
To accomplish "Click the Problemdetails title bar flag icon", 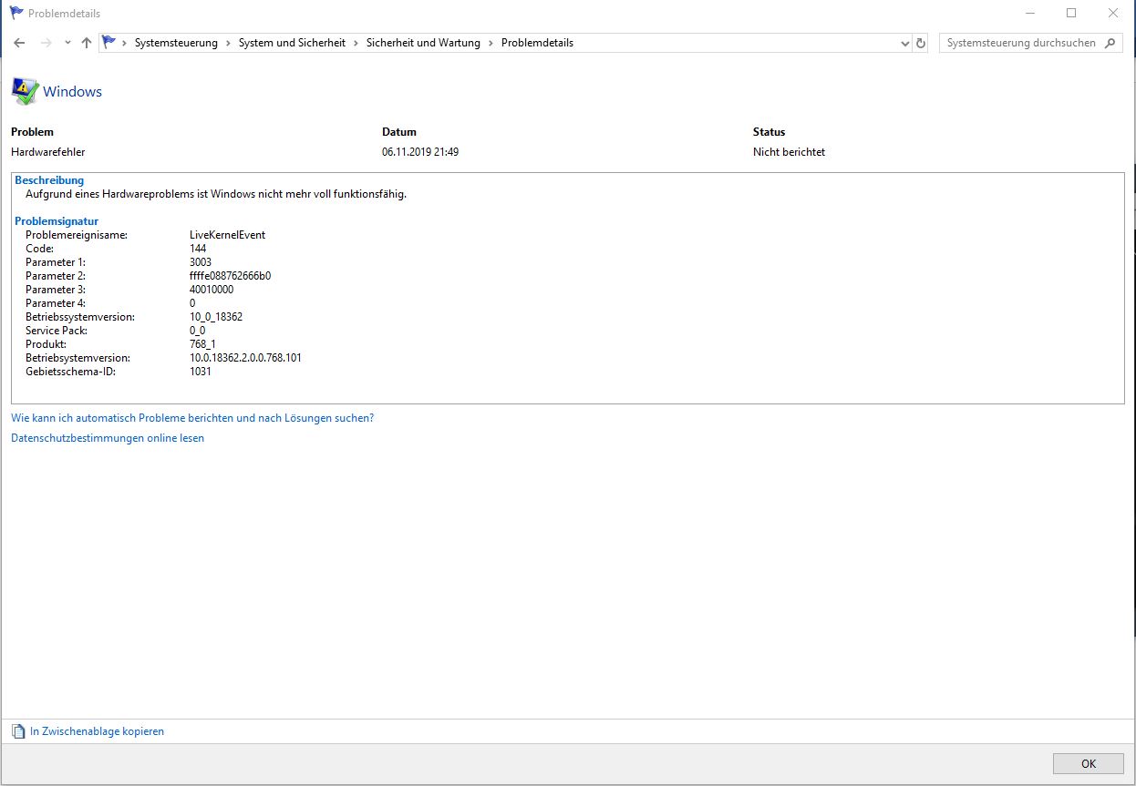I will [16, 13].
